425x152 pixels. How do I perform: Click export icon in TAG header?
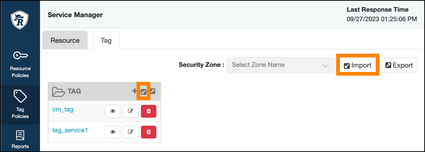click(153, 91)
